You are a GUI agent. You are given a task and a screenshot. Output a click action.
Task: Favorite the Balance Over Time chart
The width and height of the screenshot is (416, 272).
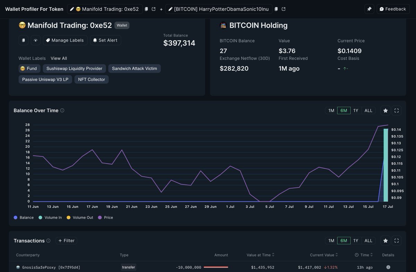(385, 110)
